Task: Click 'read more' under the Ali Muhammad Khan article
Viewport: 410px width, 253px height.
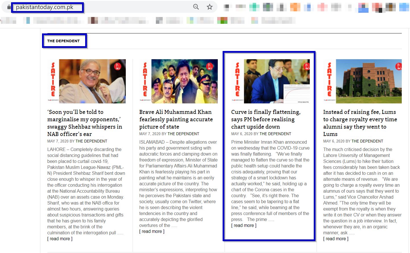Action: tap(152, 231)
